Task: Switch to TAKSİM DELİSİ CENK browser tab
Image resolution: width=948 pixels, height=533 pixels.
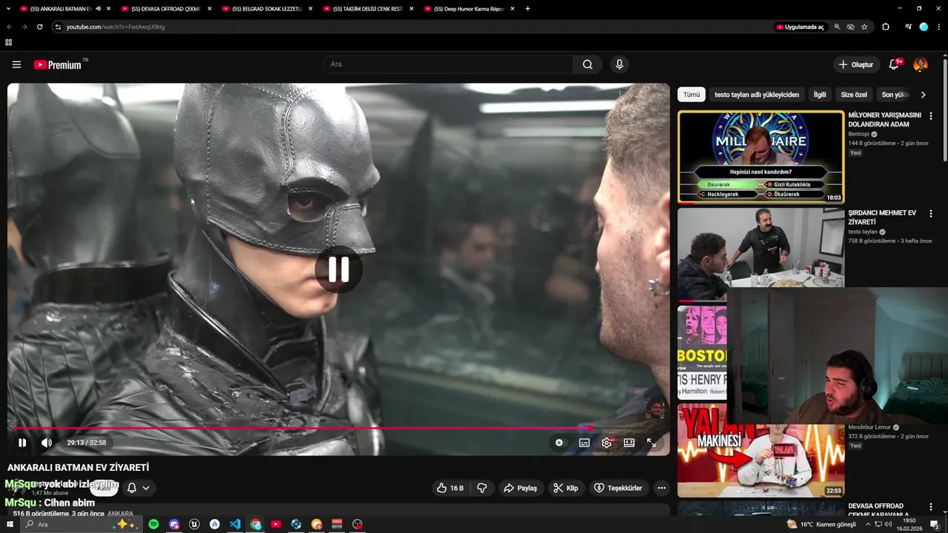Action: point(367,9)
